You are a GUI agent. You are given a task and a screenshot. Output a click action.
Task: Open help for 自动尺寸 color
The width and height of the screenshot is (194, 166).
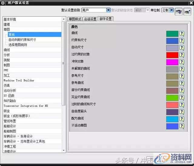click(182, 48)
